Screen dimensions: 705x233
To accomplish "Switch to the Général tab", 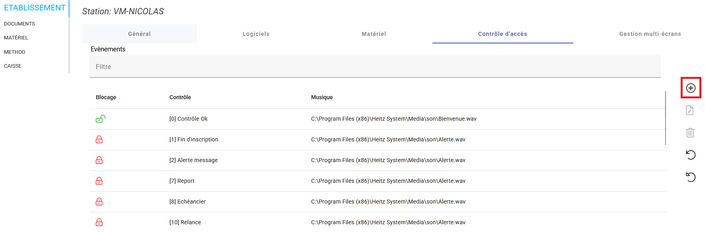I will [139, 34].
